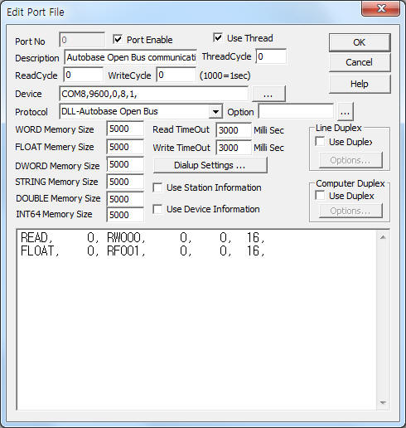Click the Read TimeOut value field
This screenshot has width=406, height=428.
(234, 130)
